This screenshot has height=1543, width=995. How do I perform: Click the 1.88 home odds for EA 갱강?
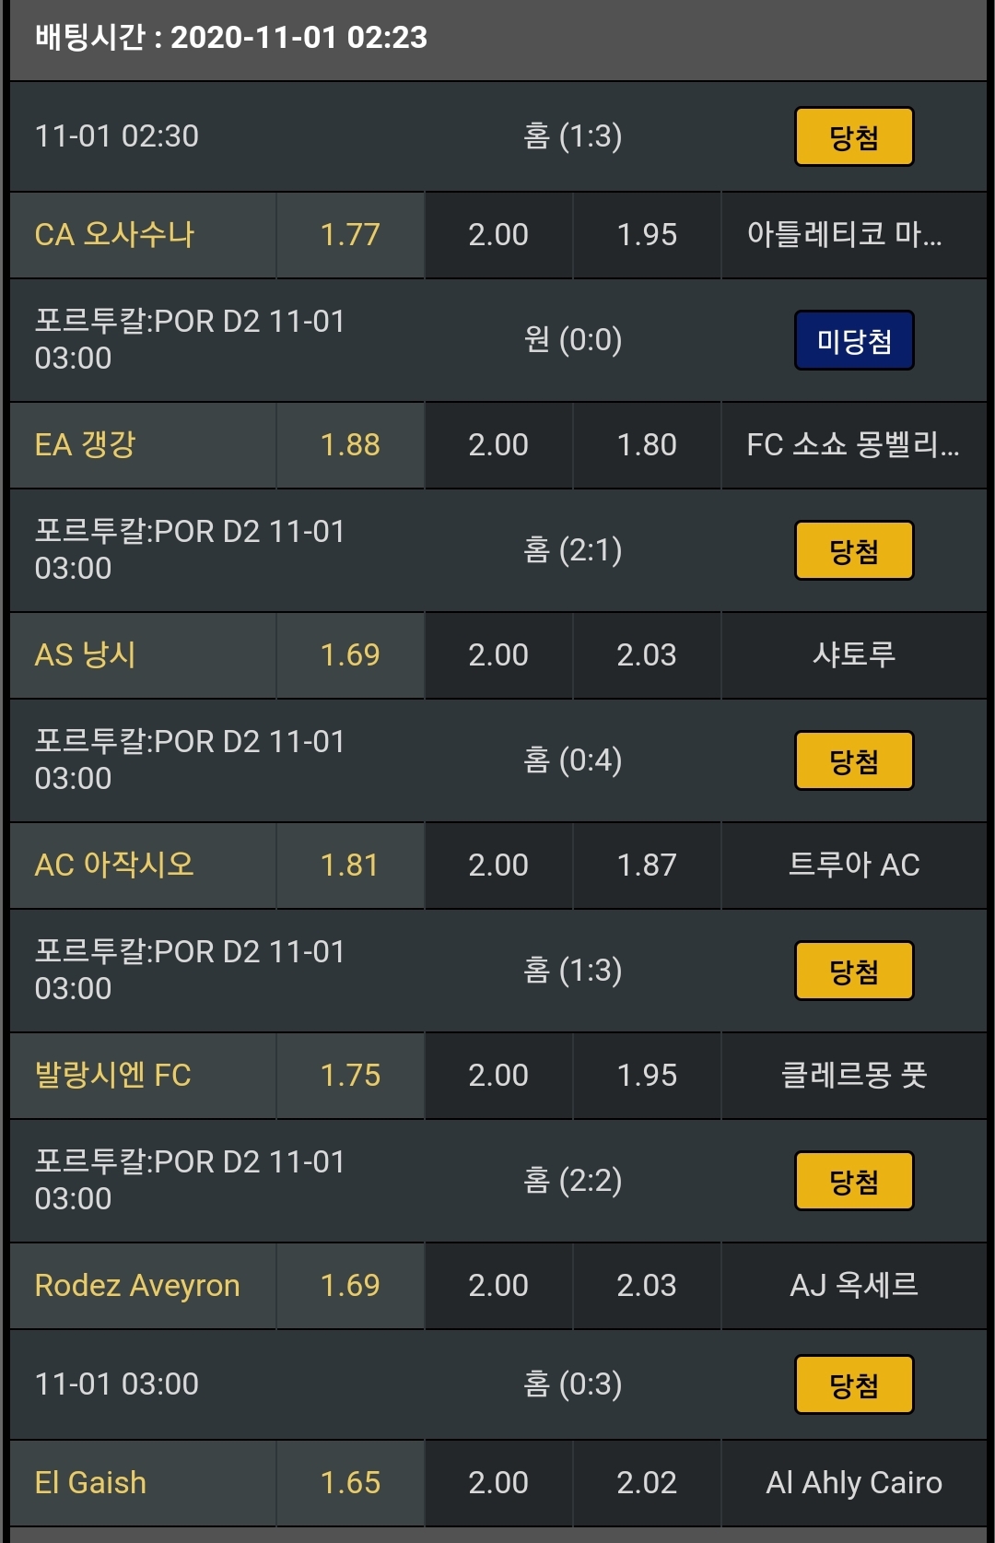tap(350, 445)
